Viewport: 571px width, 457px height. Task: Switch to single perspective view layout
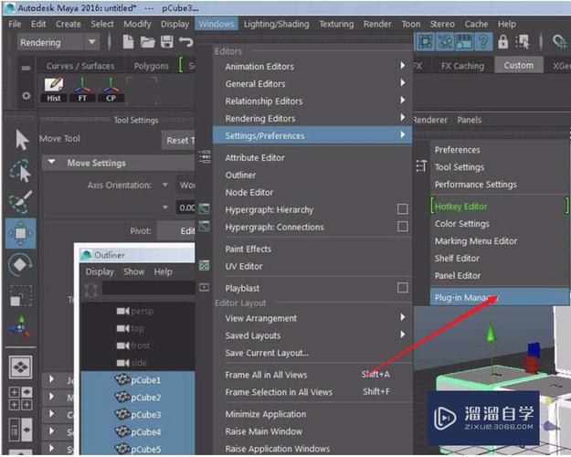coord(20,367)
